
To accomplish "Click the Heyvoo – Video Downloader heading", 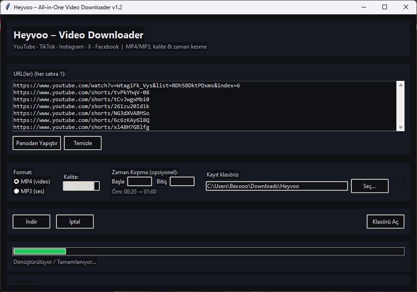I will coord(79,35).
